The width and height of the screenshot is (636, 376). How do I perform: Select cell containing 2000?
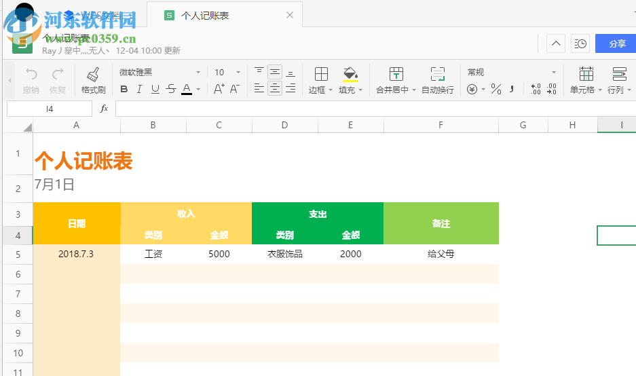pyautogui.click(x=350, y=254)
